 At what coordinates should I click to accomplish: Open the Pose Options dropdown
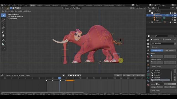click(140, 8)
